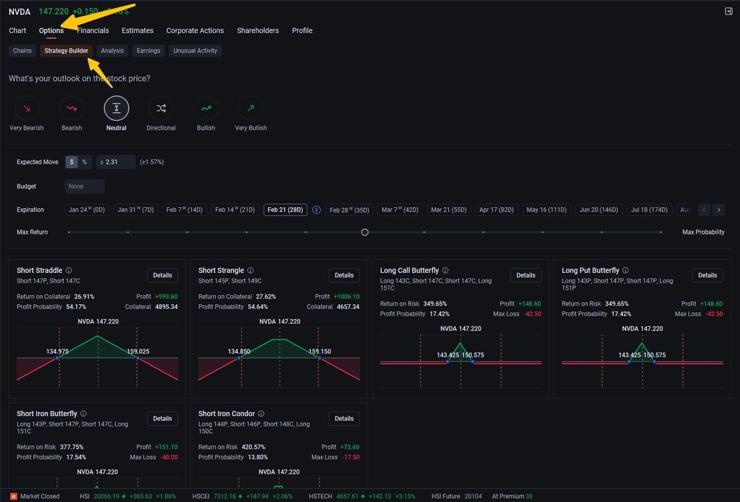
Task: Open Details for Short Iron Condor
Action: click(x=344, y=419)
